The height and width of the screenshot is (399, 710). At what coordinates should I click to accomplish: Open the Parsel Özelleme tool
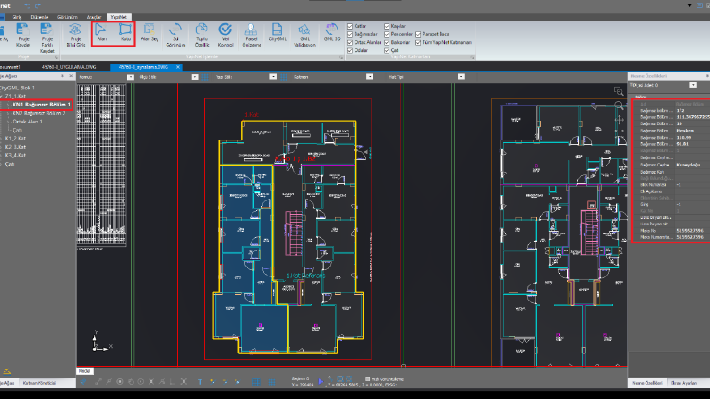252,35
